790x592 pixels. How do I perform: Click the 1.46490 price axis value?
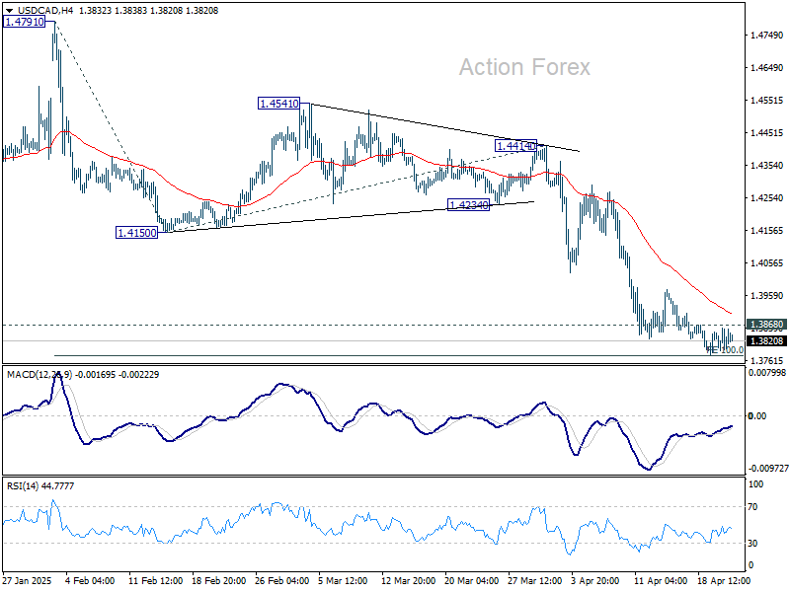[x=767, y=67]
